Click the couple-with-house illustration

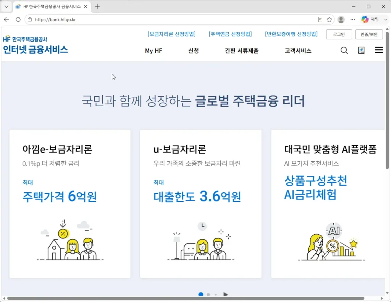[70, 240]
